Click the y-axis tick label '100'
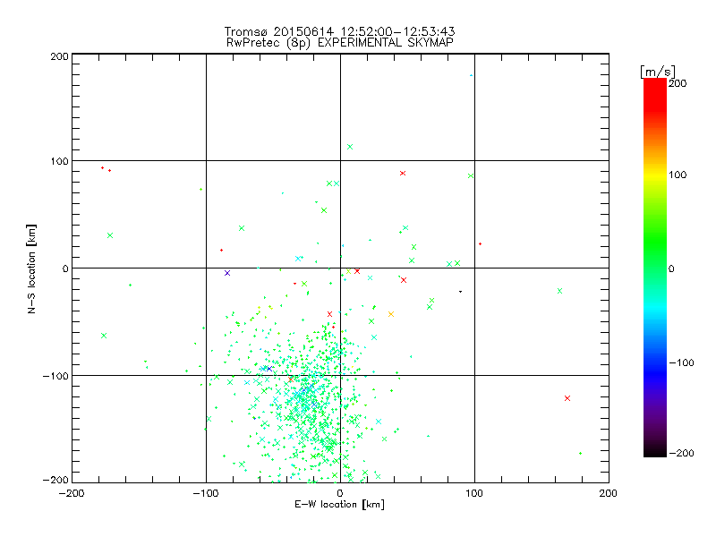Viewport: 716px width, 537px height. (59, 161)
